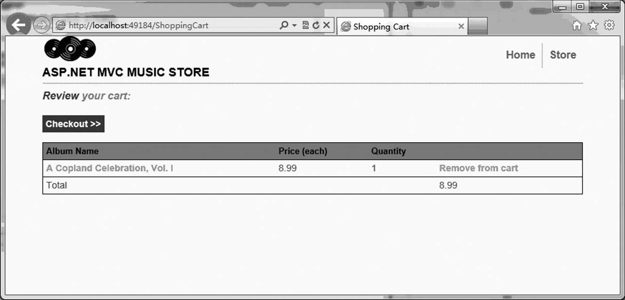Close the browser window
The width and height of the screenshot is (625, 300).
(605, 7)
